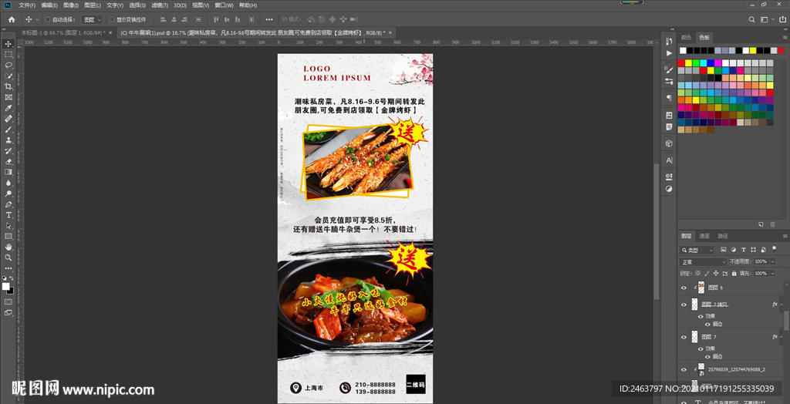This screenshot has width=790, height=404.
Task: Select the Dodge tool
Action: click(x=8, y=194)
